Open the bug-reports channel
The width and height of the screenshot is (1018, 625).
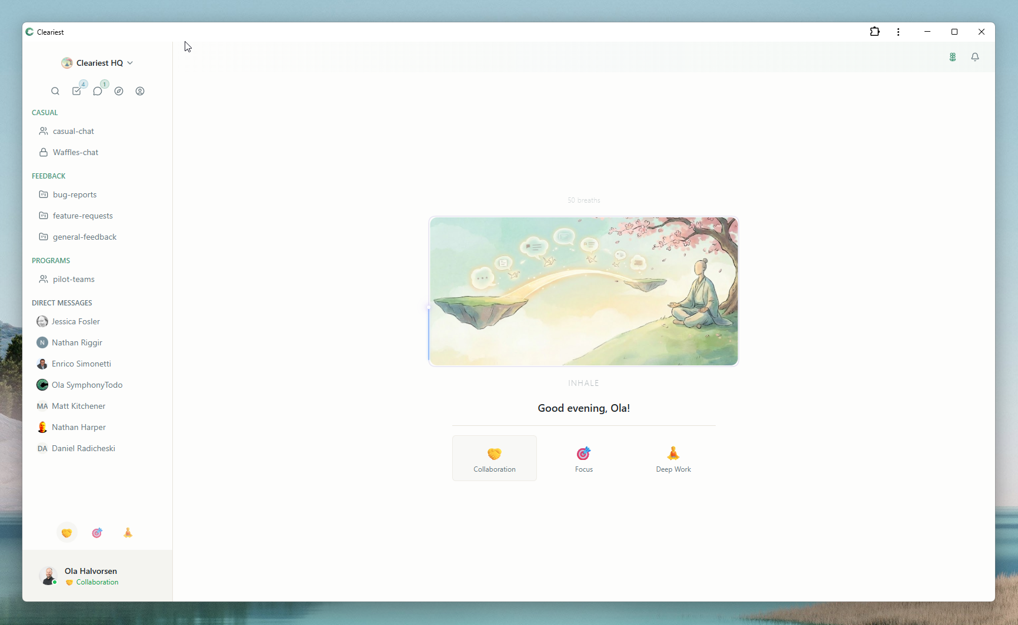click(x=97, y=194)
